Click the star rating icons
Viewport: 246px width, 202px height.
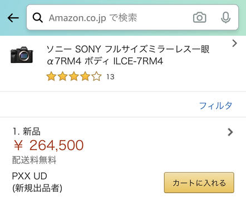click(74, 76)
